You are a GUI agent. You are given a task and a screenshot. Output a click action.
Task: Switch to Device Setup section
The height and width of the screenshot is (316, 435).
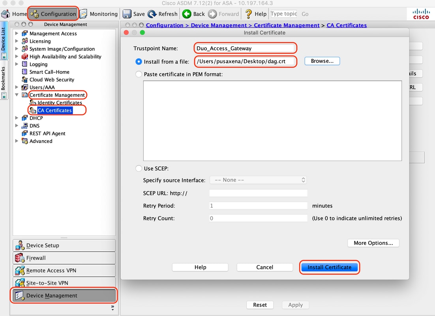point(64,245)
